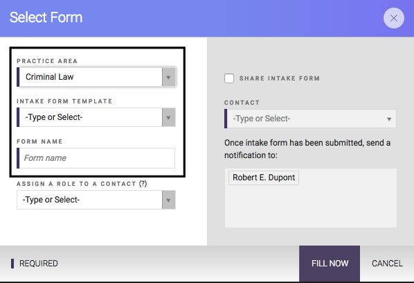Click the Required legend marker

tap(12, 264)
